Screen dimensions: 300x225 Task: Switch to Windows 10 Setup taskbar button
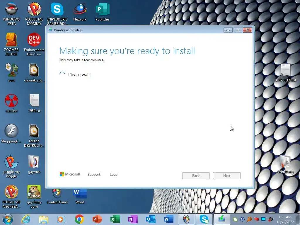tap(222, 219)
